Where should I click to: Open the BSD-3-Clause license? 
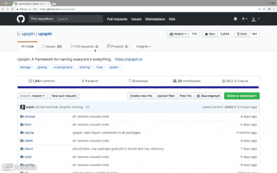(x=235, y=81)
